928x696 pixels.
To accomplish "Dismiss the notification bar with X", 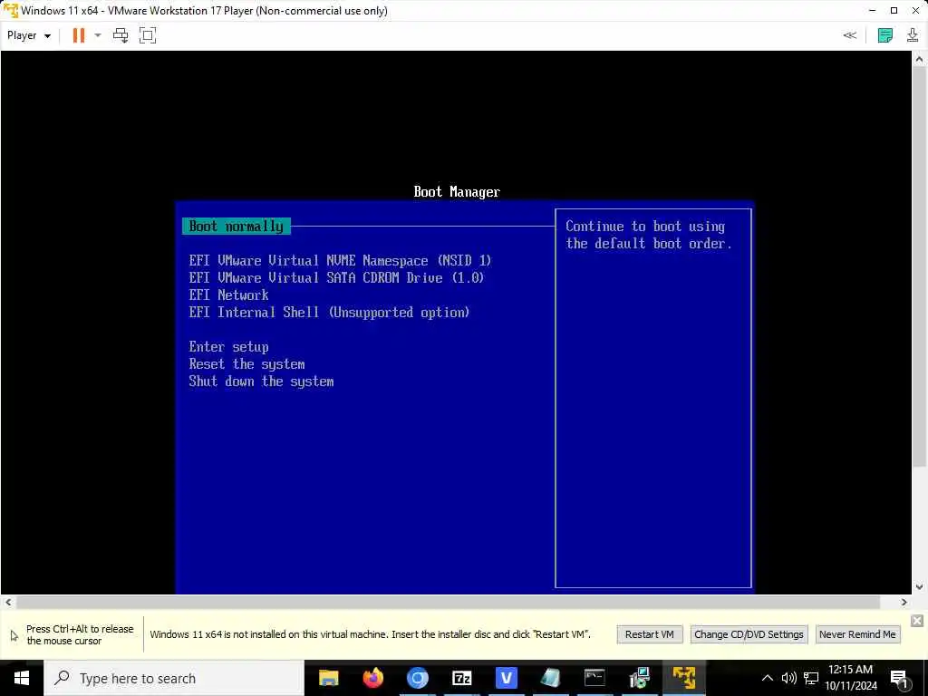I will tap(917, 620).
